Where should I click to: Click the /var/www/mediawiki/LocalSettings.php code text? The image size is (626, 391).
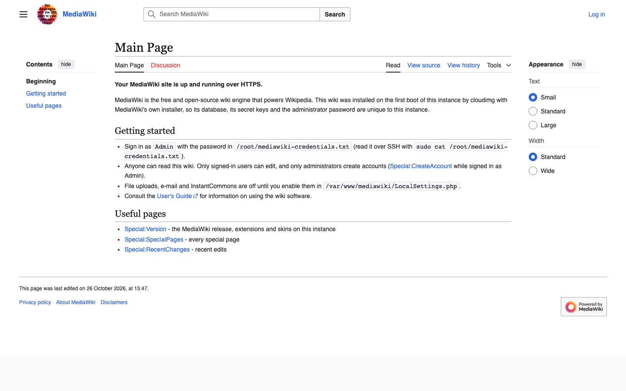click(391, 186)
